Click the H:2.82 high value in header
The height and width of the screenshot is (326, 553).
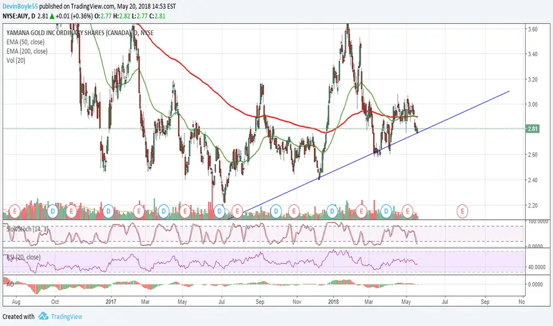pos(122,16)
